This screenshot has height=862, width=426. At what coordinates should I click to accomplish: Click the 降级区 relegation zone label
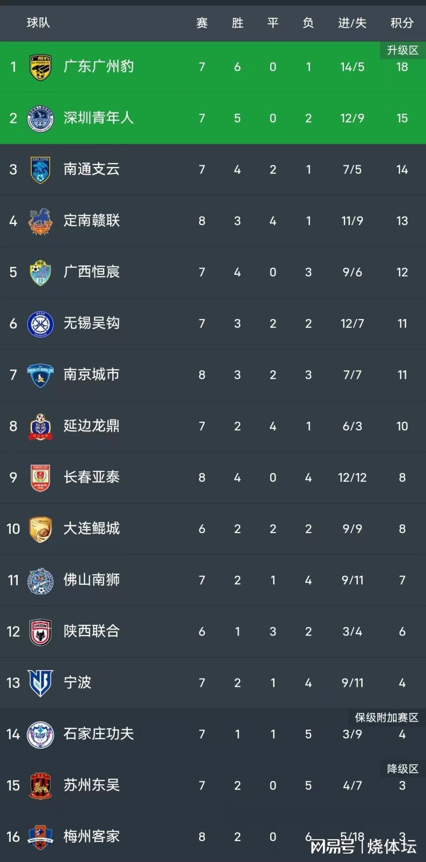click(x=402, y=769)
